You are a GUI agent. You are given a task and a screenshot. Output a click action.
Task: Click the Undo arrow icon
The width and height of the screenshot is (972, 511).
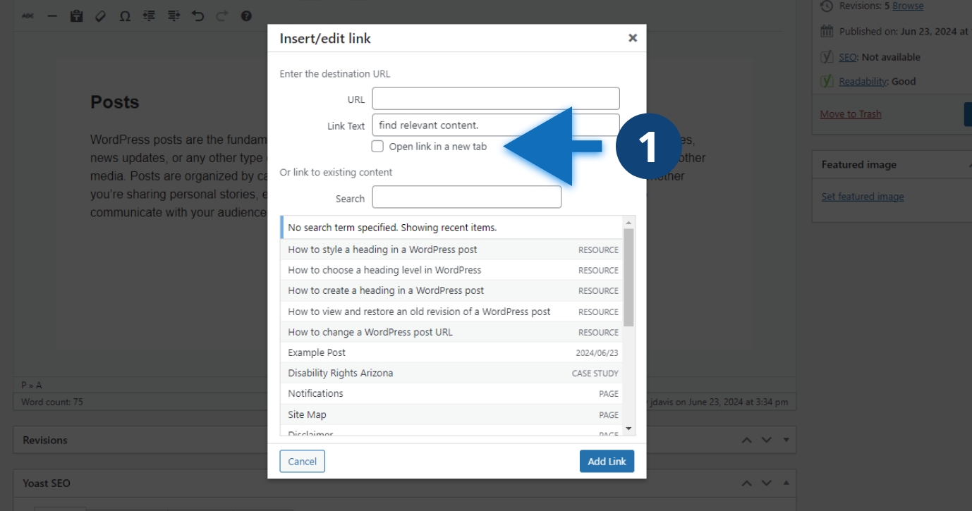point(198,16)
